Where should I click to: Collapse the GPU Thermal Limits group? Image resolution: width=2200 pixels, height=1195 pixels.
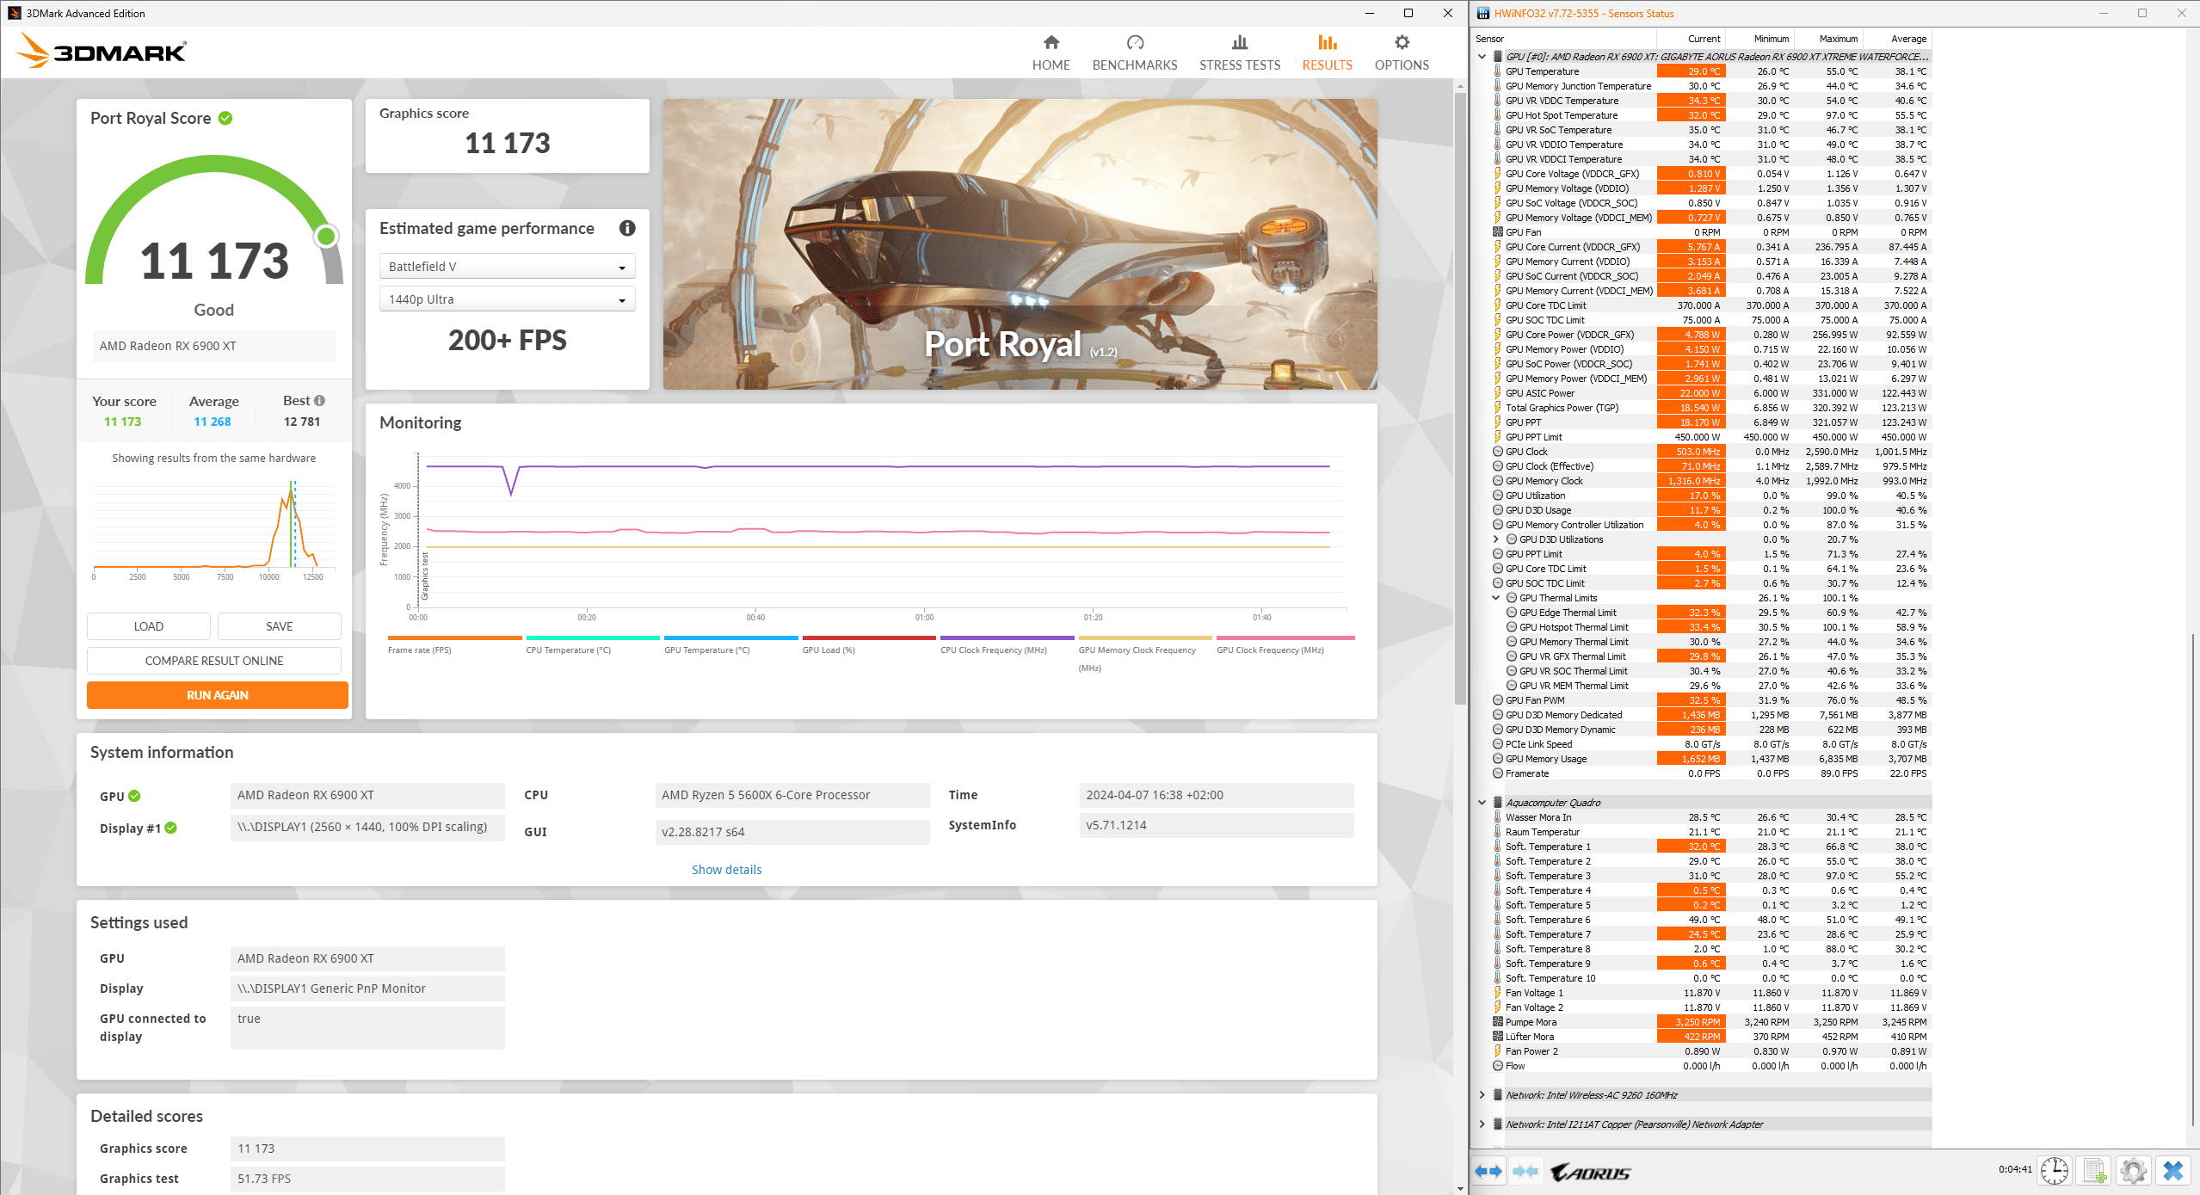pyautogui.click(x=1495, y=598)
